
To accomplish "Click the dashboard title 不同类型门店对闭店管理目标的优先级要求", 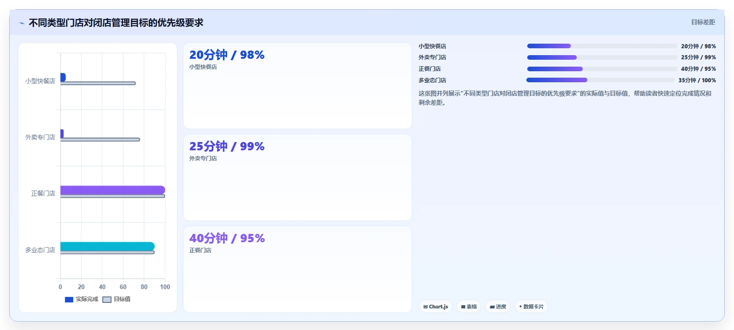I will (x=116, y=23).
